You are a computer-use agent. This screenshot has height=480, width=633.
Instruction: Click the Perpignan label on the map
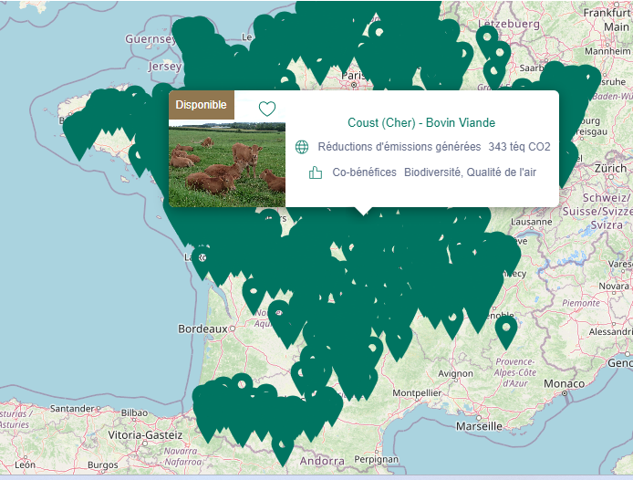(377, 459)
